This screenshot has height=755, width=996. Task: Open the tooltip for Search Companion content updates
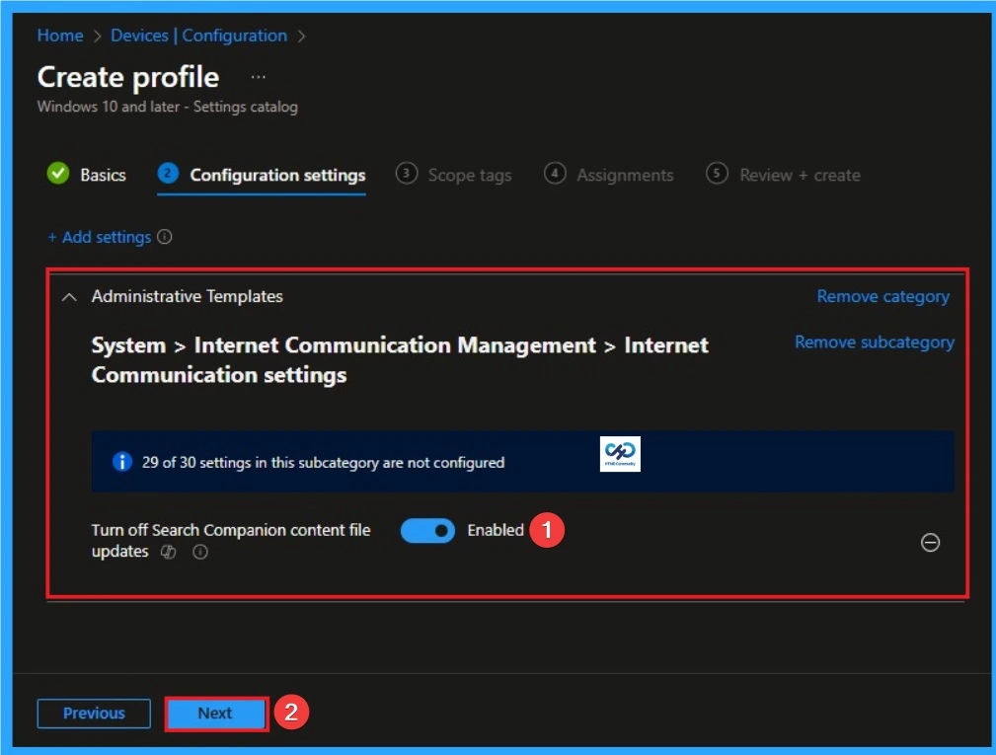[x=200, y=552]
